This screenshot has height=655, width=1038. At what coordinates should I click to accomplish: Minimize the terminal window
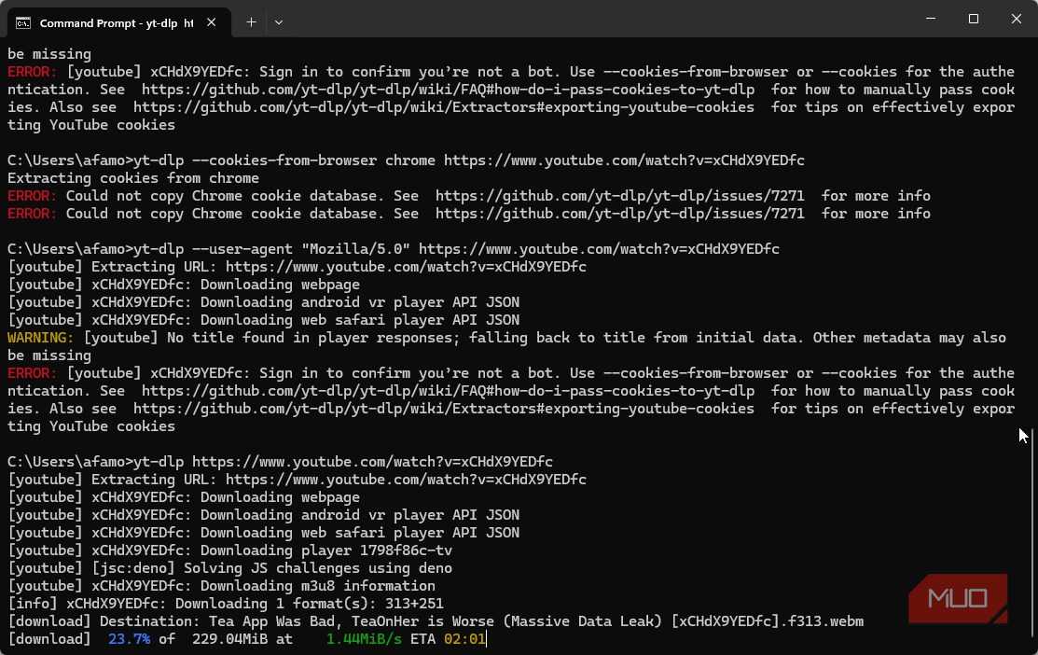pyautogui.click(x=931, y=19)
